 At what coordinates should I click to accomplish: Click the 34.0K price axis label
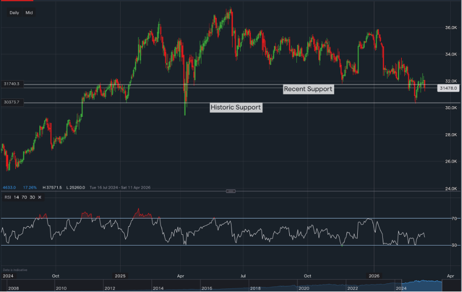point(451,54)
